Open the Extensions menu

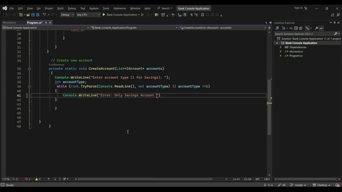click(120, 9)
